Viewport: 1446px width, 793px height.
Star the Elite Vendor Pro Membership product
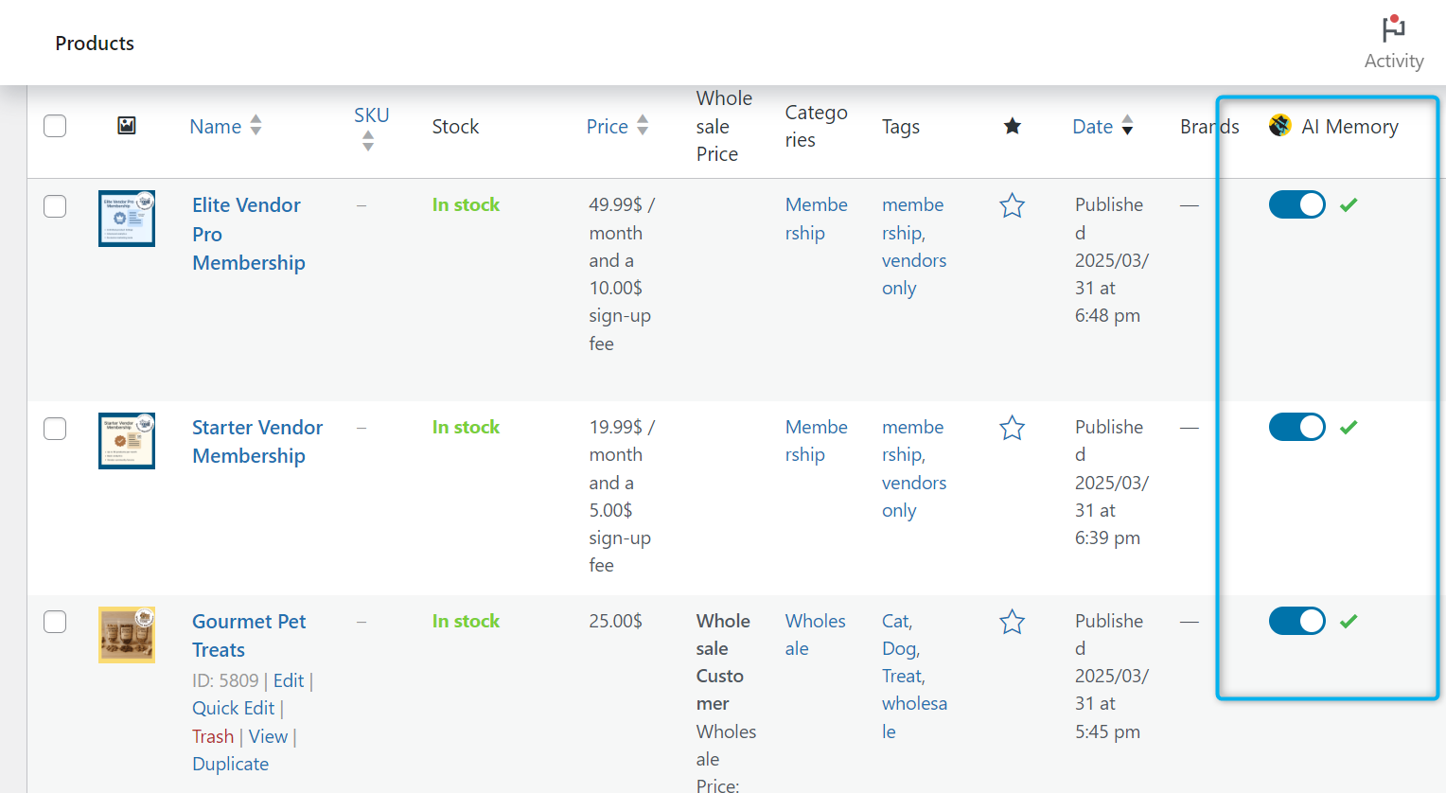click(1013, 205)
